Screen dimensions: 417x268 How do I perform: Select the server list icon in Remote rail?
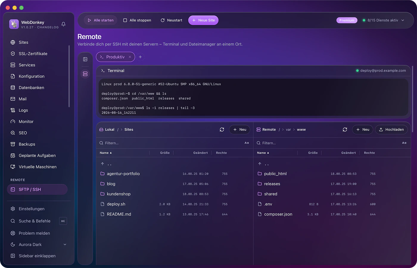coord(85,74)
